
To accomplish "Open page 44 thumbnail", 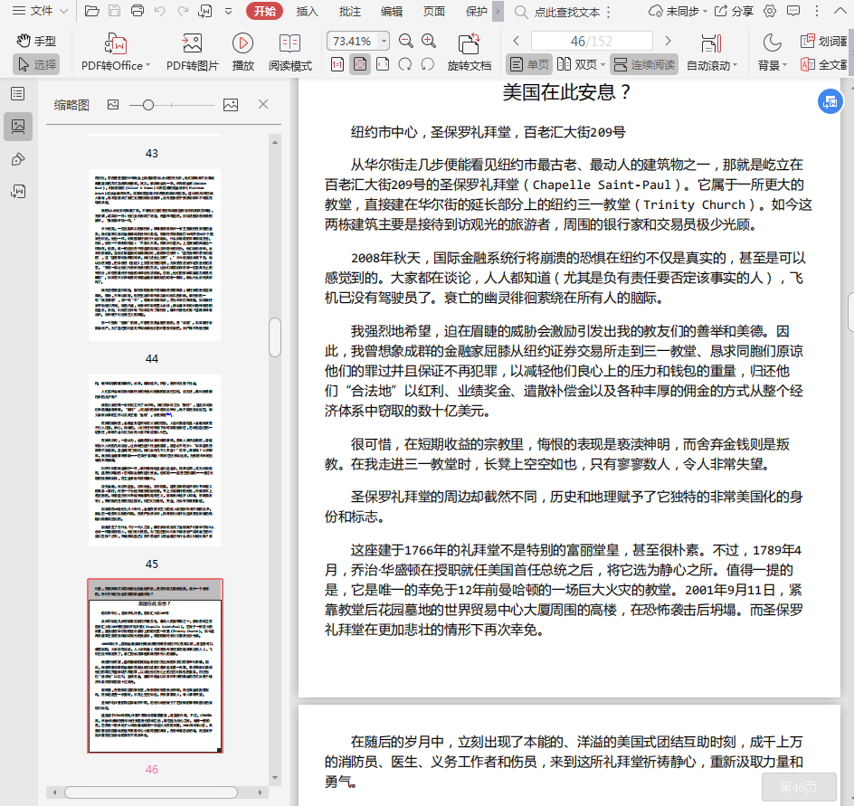I will [x=155, y=255].
